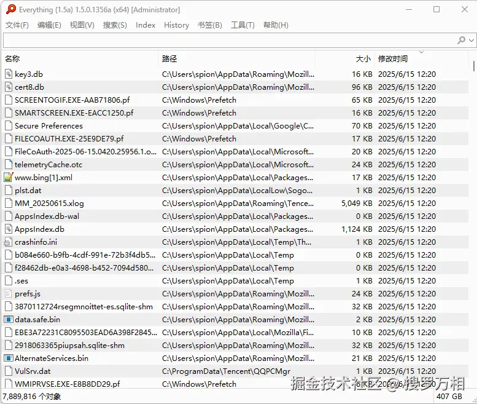This screenshot has width=477, height=404.
Task: Open the 视图(V) menu
Action: [82, 25]
